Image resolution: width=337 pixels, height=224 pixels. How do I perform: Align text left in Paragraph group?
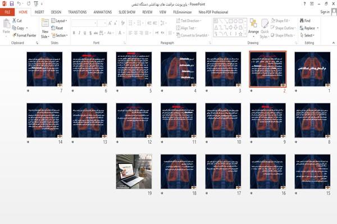pos(130,33)
